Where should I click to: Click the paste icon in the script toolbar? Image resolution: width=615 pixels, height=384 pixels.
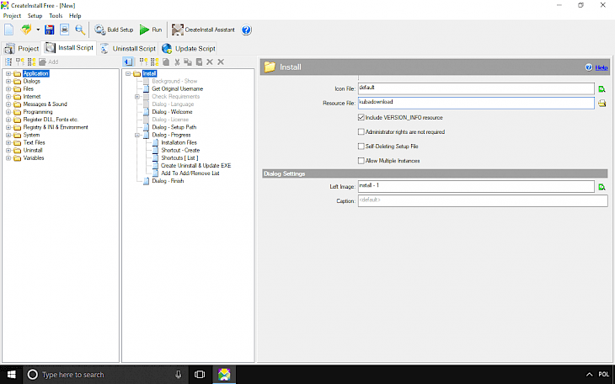coord(200,62)
